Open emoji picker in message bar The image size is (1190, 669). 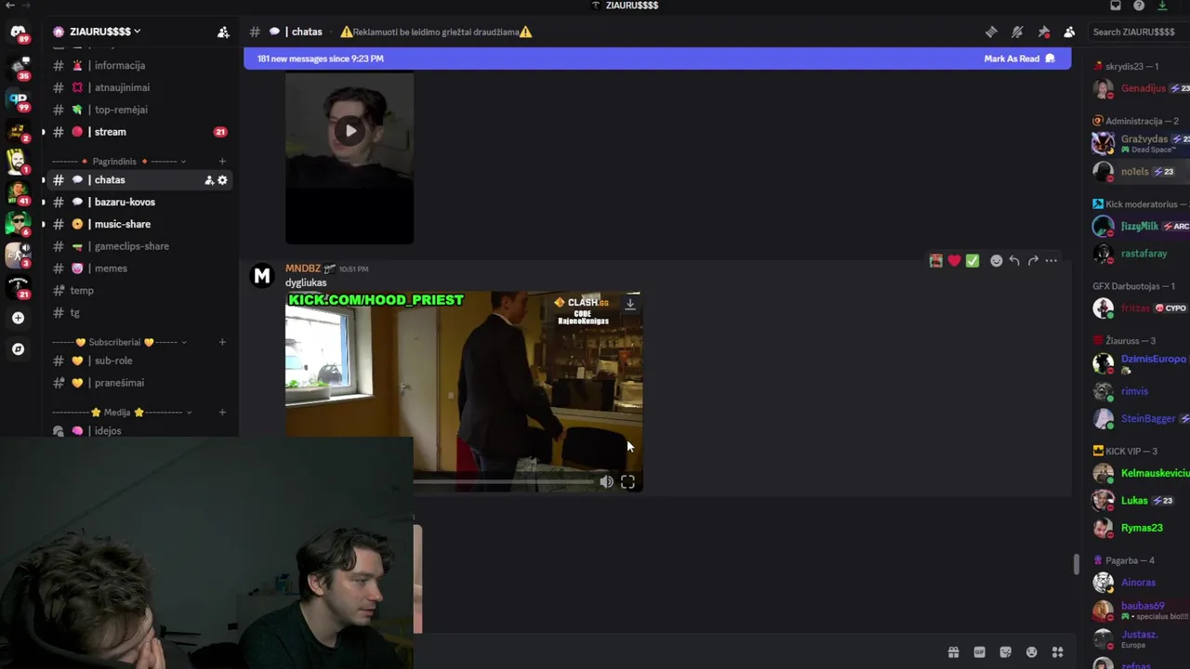click(1031, 652)
